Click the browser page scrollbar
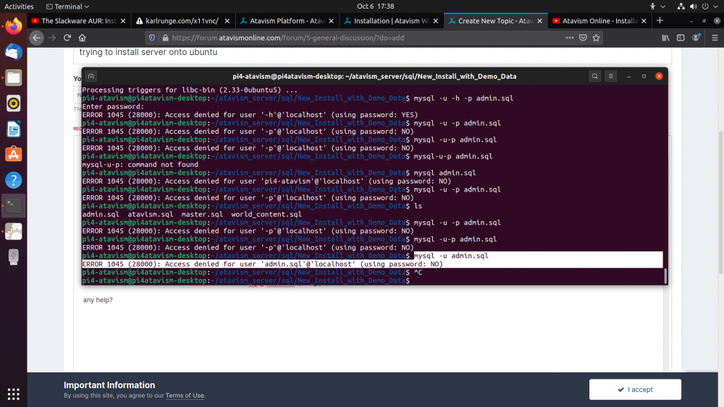The image size is (724, 407). 721,203
